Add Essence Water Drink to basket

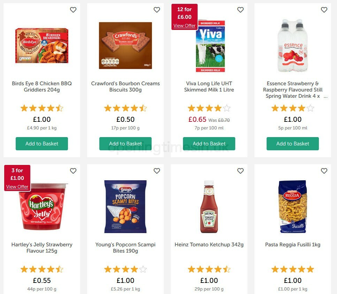point(293,144)
